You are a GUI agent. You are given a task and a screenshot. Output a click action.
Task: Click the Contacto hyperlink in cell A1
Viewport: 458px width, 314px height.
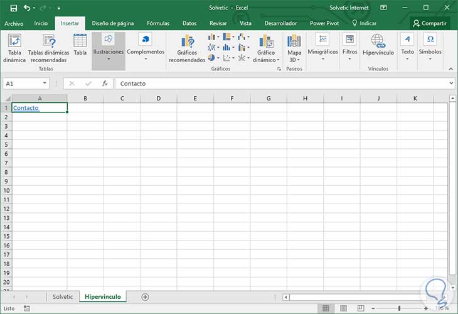pos(26,108)
